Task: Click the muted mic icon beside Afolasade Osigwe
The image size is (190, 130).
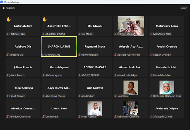Action: pos(151,117)
